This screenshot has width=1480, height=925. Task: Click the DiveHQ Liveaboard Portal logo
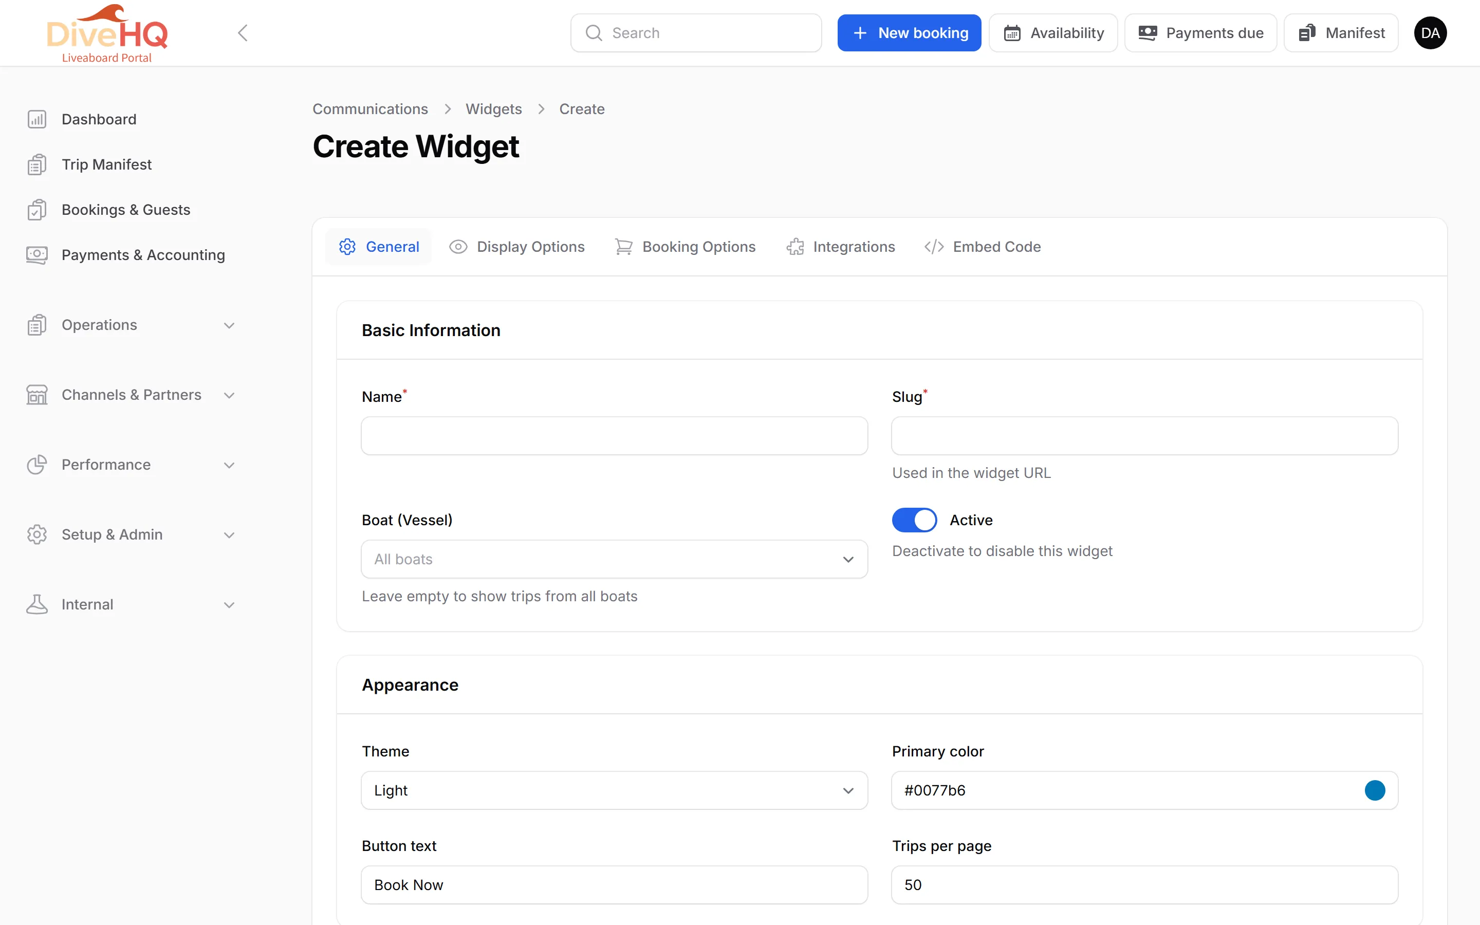click(107, 33)
